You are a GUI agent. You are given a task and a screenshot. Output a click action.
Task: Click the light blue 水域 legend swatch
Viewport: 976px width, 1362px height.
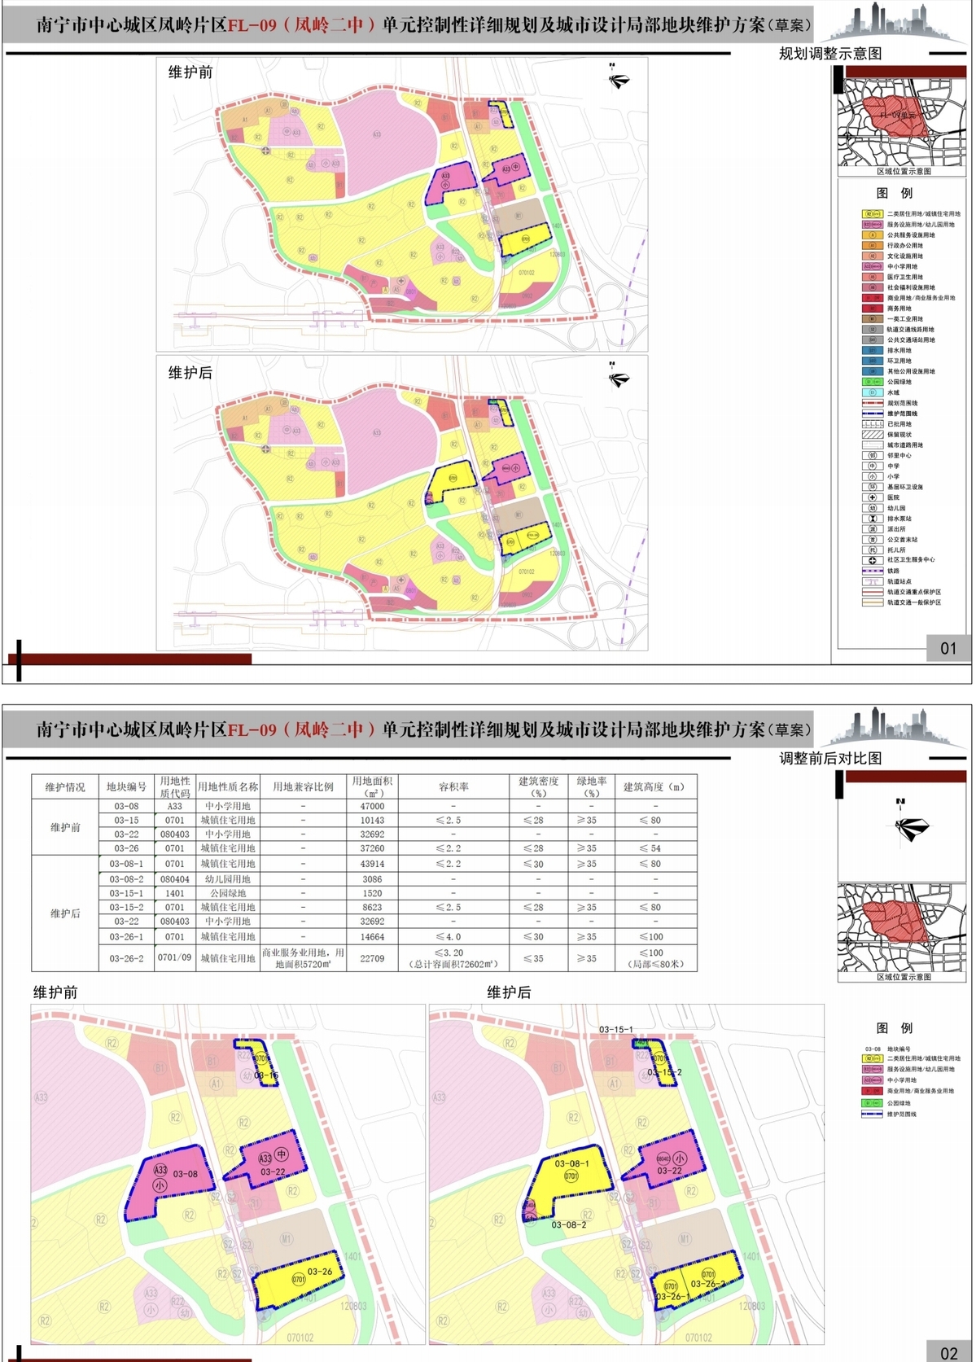pyautogui.click(x=872, y=392)
